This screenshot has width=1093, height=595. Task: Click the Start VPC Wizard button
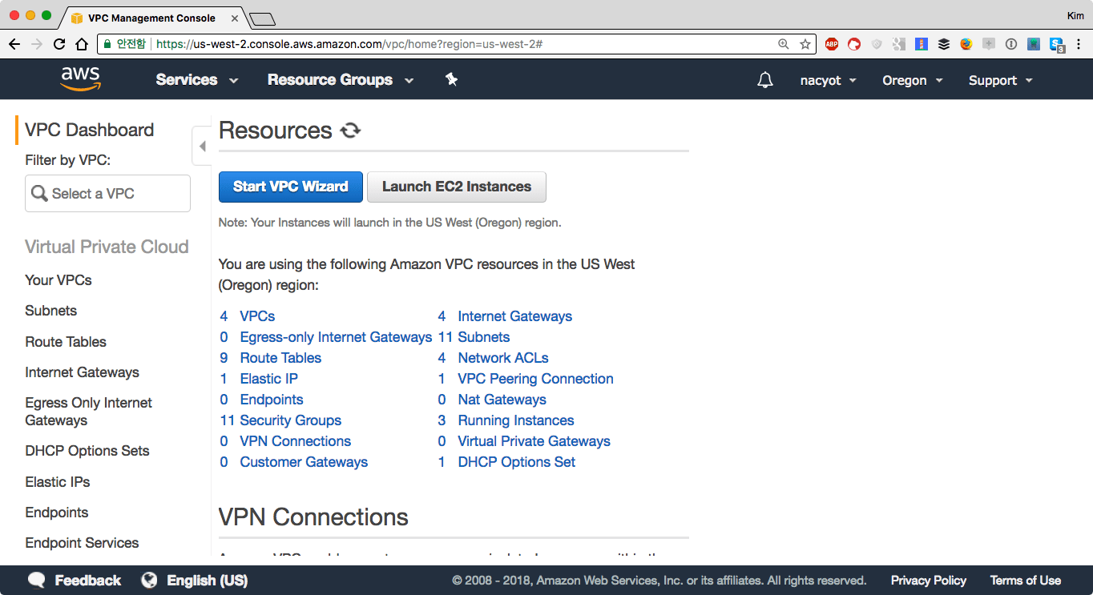click(290, 187)
